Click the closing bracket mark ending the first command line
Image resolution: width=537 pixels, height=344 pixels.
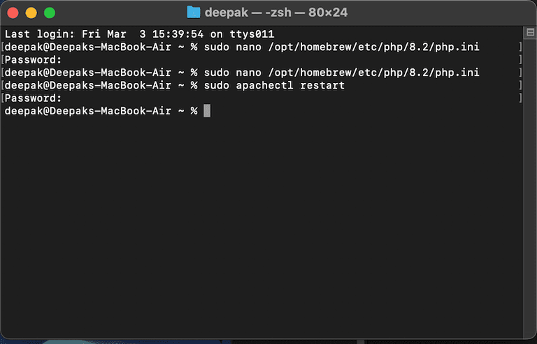(520, 47)
